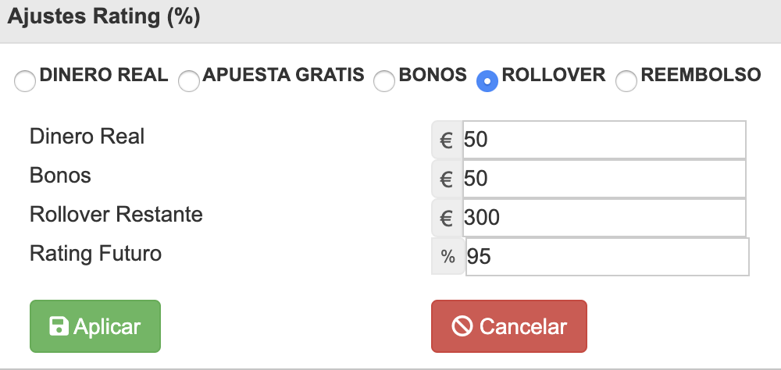Click the floppy disk save icon on Aplicar

point(59,326)
